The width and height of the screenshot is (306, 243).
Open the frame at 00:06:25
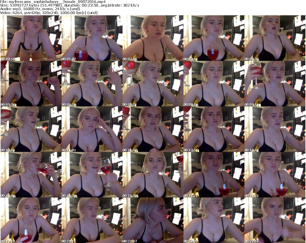(x=92, y=84)
